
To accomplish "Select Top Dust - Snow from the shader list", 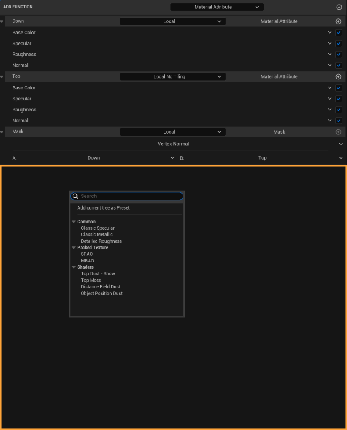I will (x=98, y=273).
